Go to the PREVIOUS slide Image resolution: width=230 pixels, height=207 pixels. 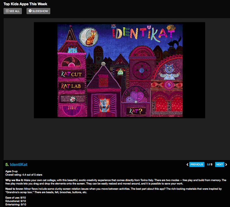pos(197,165)
